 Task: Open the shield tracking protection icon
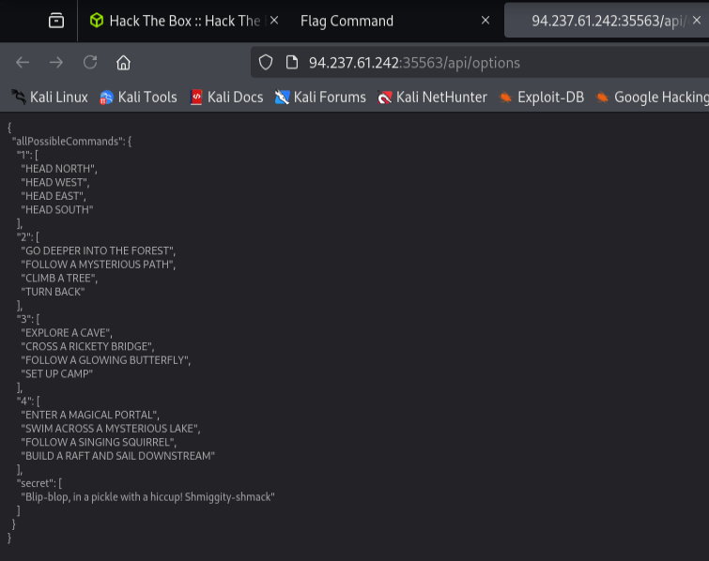(x=266, y=62)
